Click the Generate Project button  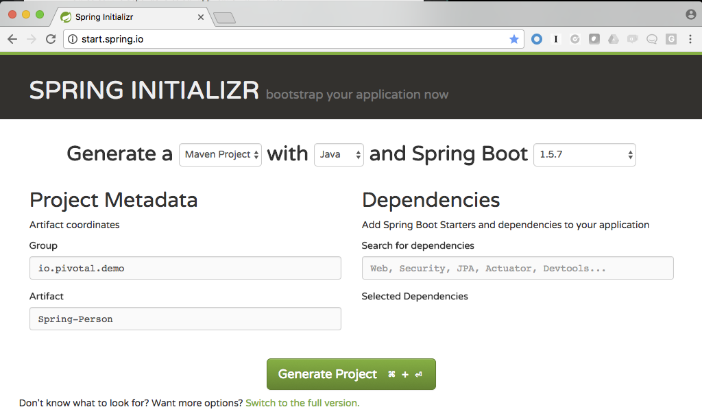[x=351, y=374]
